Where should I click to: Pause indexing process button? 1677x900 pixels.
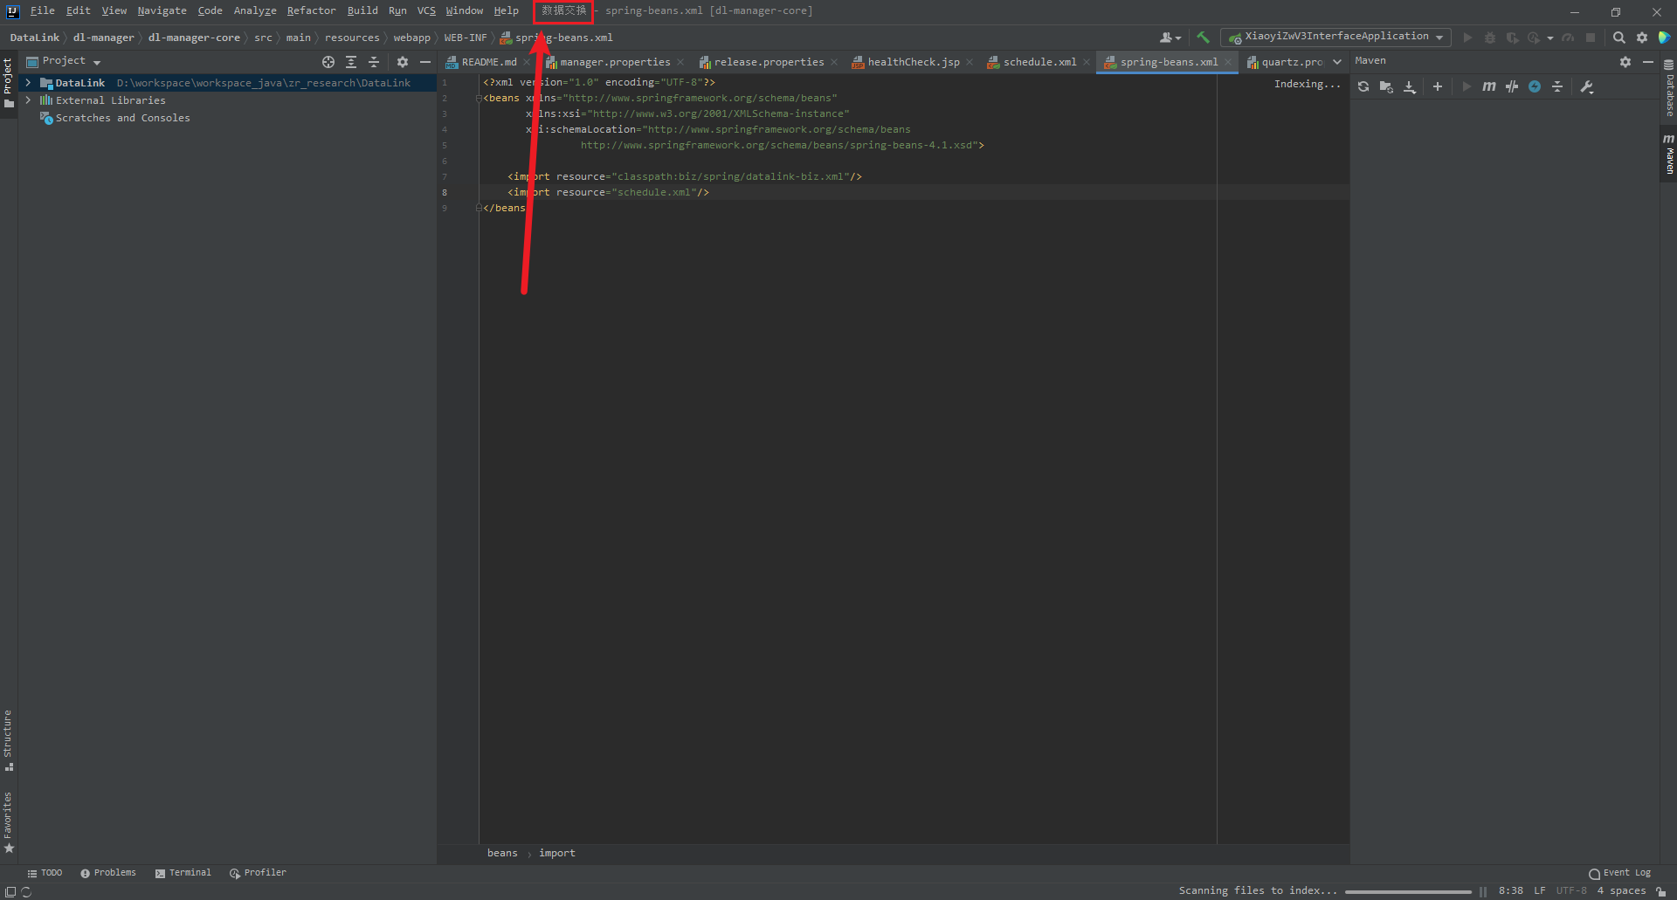point(1483,891)
